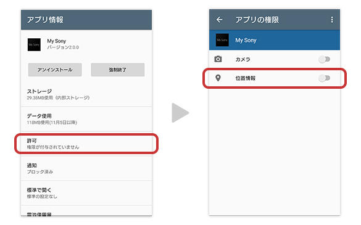Tap the back arrow in アプリの権限
Viewport: 361px width, 225px height.
tap(220, 20)
